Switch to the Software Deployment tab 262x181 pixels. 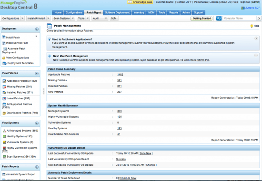(x=117, y=12)
